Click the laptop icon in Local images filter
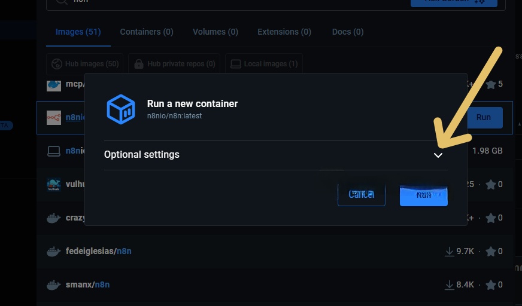The height and width of the screenshot is (306, 522). pos(236,64)
